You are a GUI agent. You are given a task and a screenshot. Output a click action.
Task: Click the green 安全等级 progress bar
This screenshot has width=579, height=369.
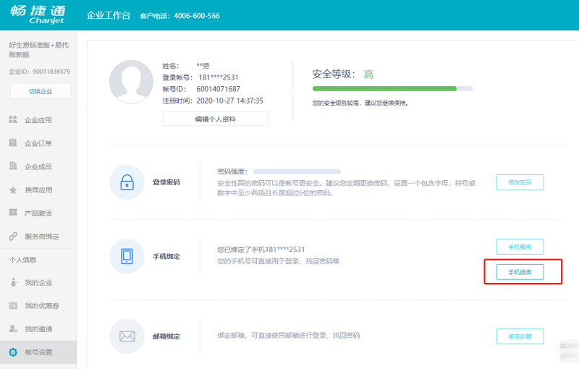tap(392, 88)
